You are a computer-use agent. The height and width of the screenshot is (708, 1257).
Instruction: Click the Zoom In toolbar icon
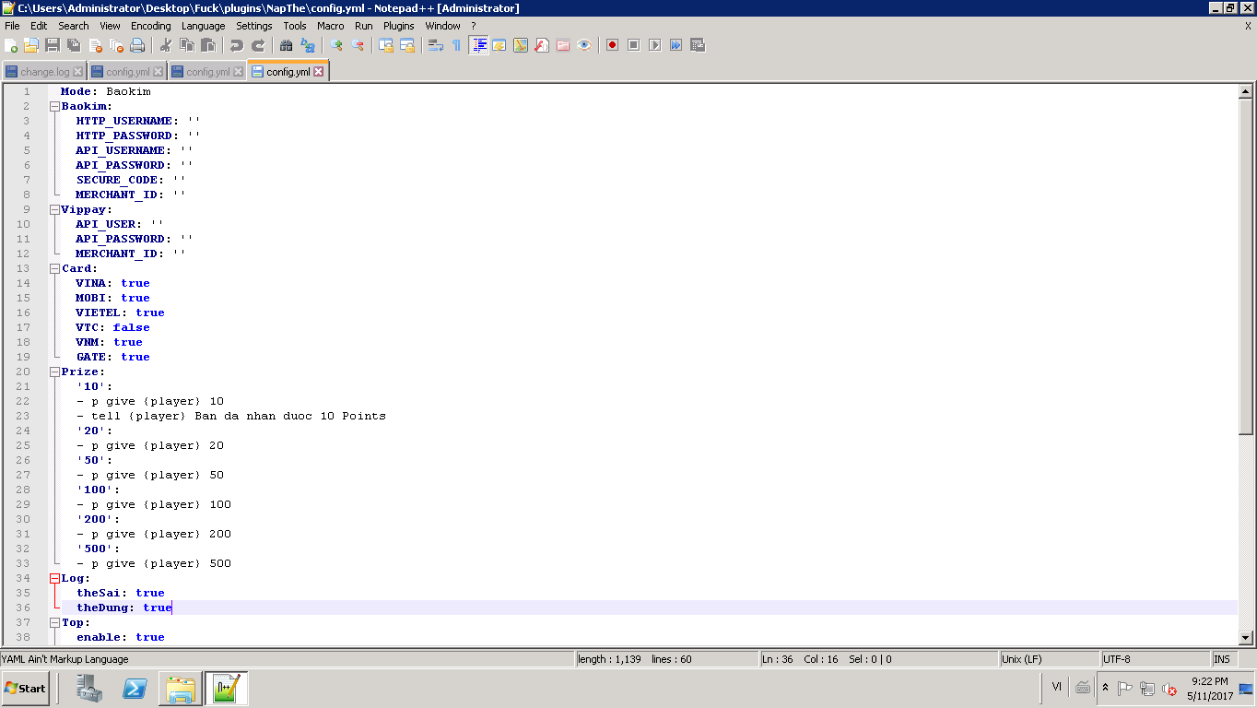336,45
